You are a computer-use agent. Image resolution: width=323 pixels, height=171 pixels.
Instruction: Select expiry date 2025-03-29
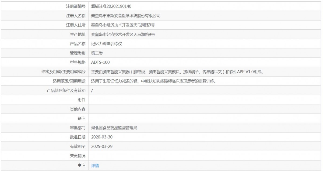tap(102, 146)
